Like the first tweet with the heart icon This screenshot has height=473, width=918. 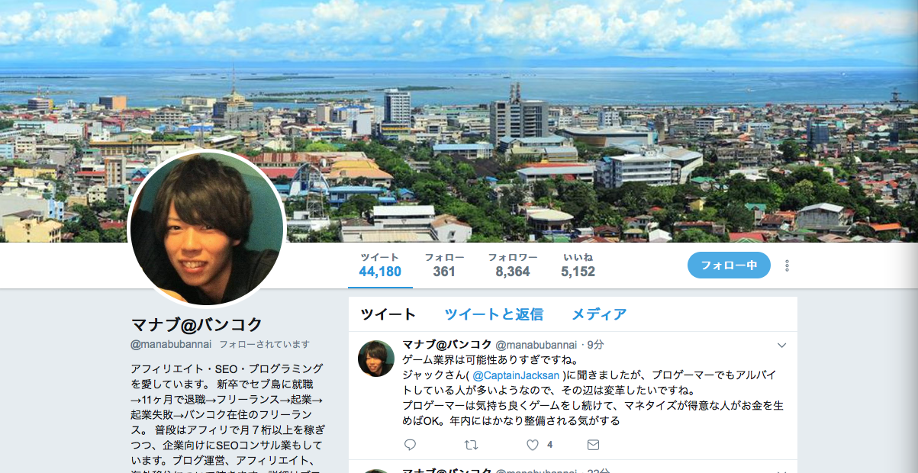533,445
